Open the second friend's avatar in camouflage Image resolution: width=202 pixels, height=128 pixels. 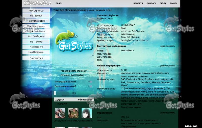point(73,113)
